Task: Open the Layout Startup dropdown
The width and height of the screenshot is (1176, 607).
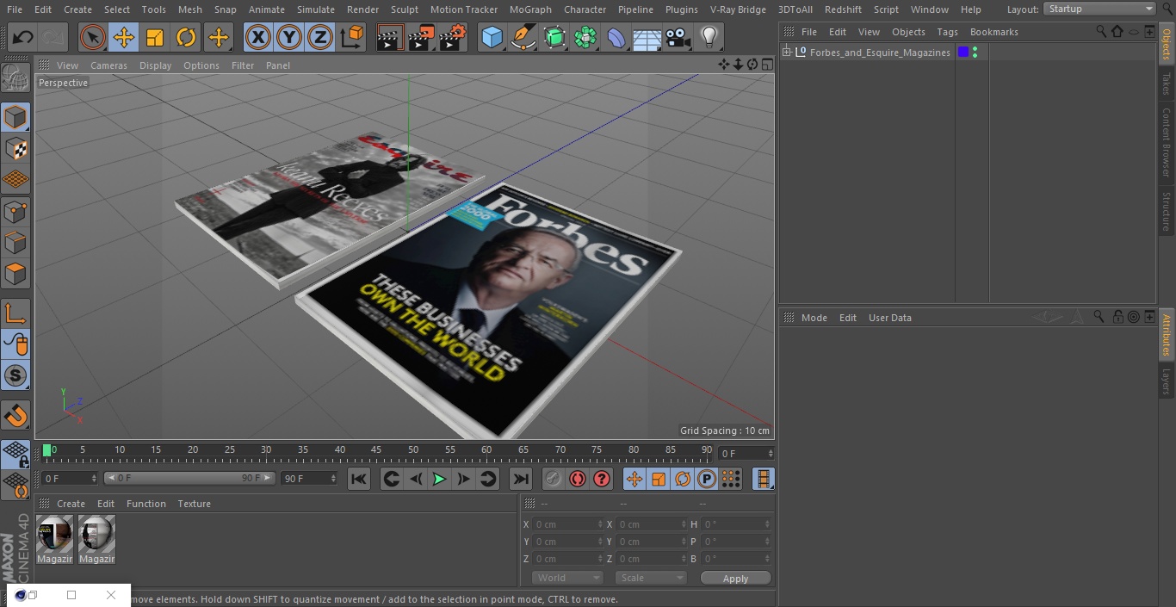Action: point(1099,9)
